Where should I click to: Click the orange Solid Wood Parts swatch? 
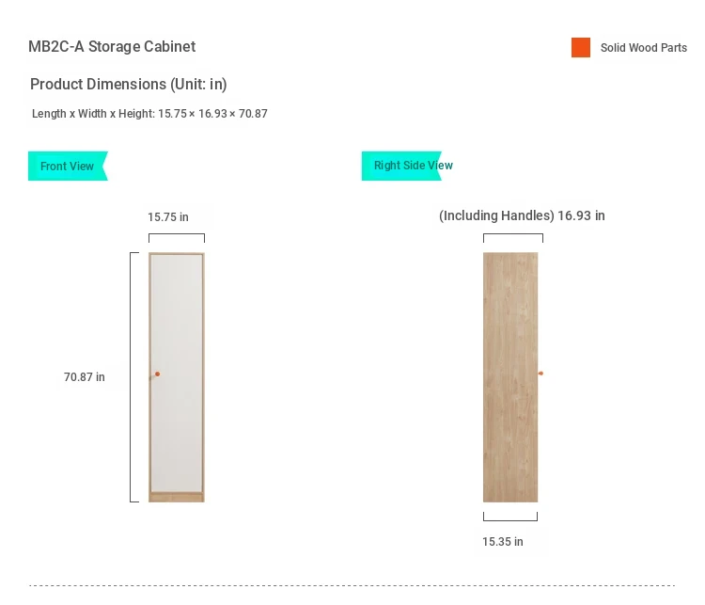click(581, 47)
